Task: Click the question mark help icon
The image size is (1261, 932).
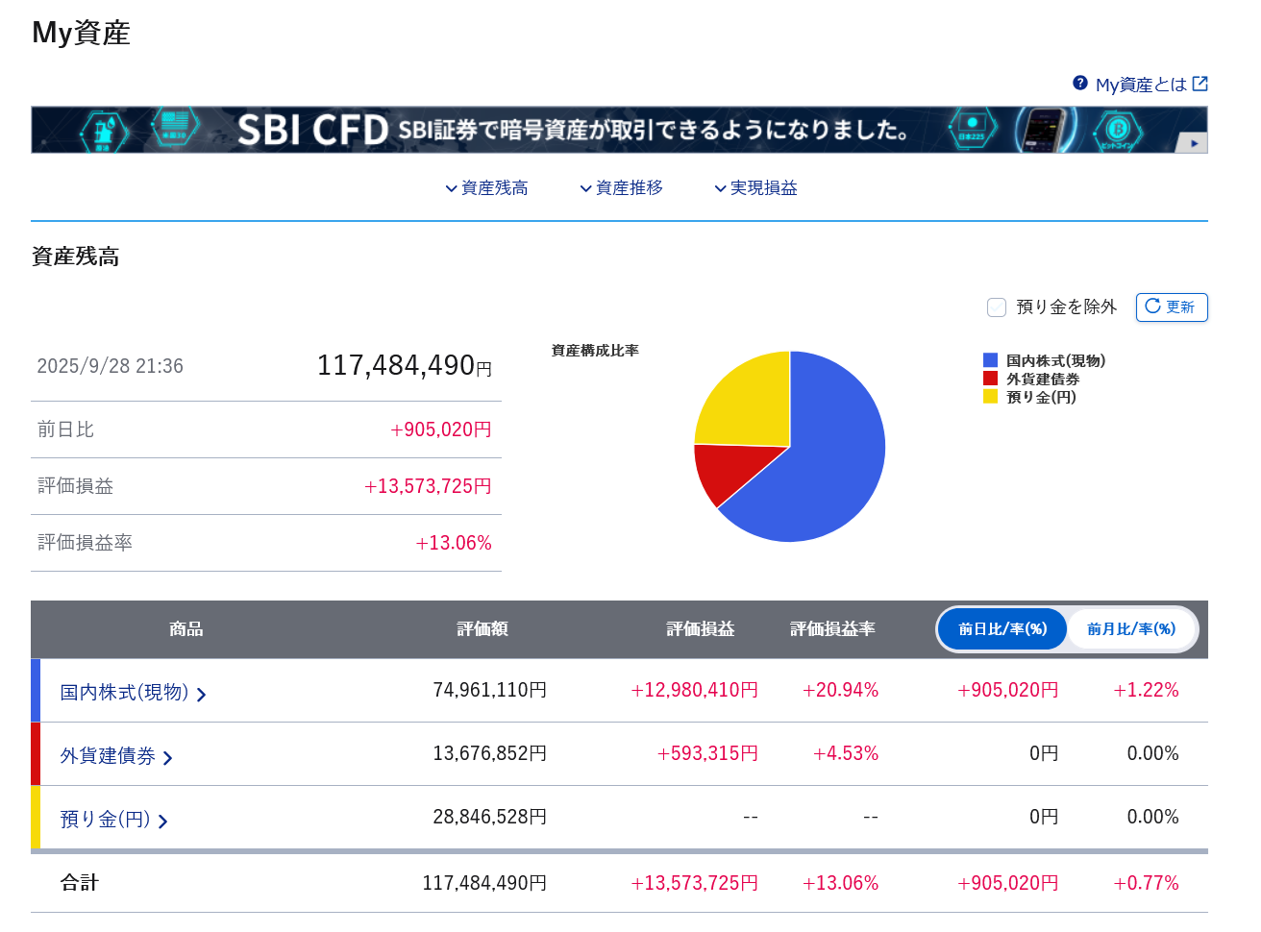Action: (1080, 84)
